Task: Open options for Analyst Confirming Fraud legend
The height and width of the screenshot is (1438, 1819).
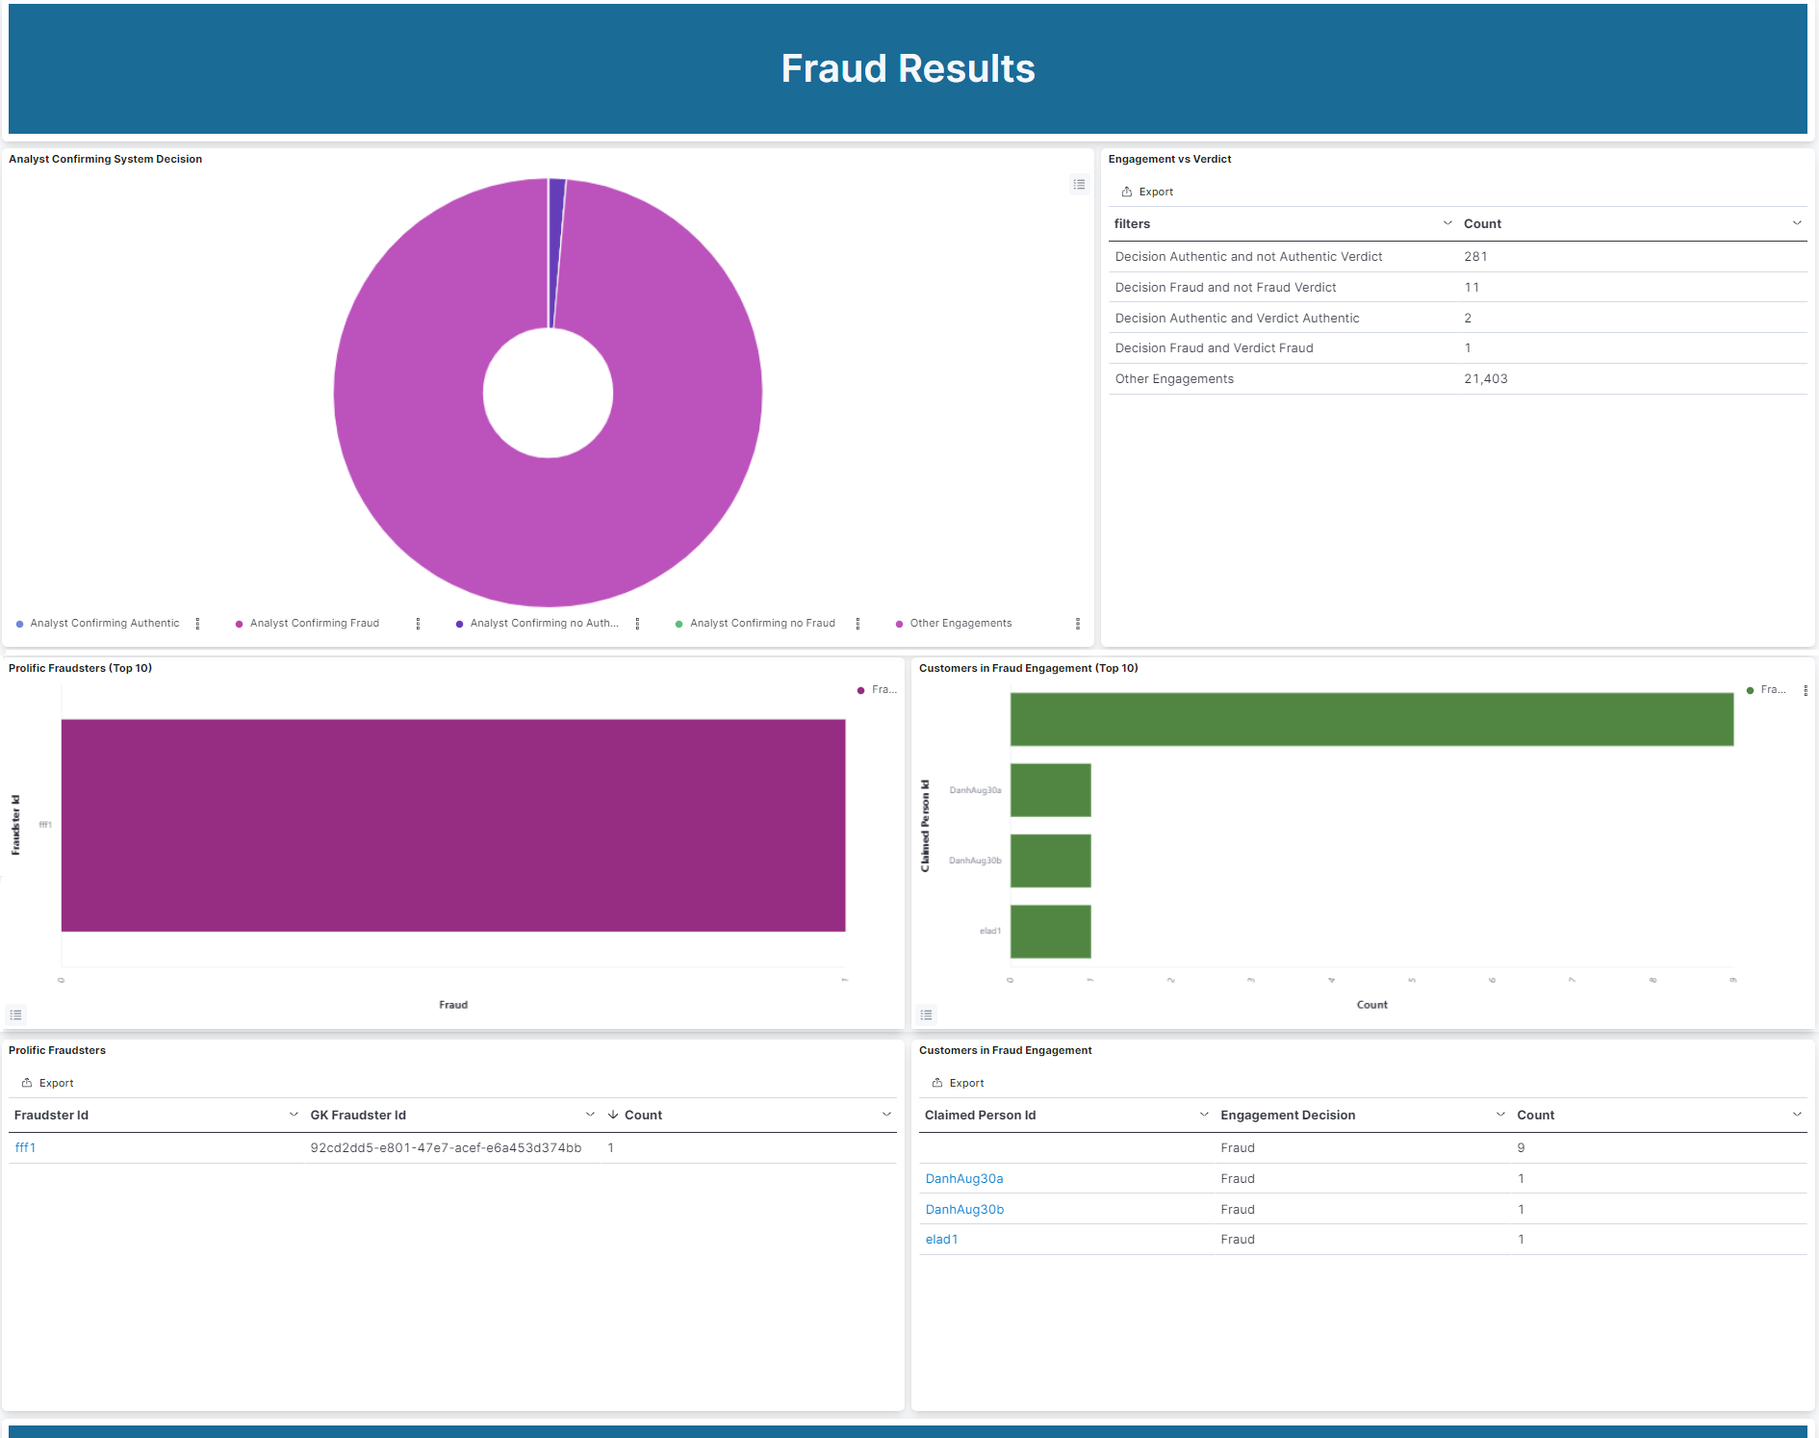Action: coord(418,624)
